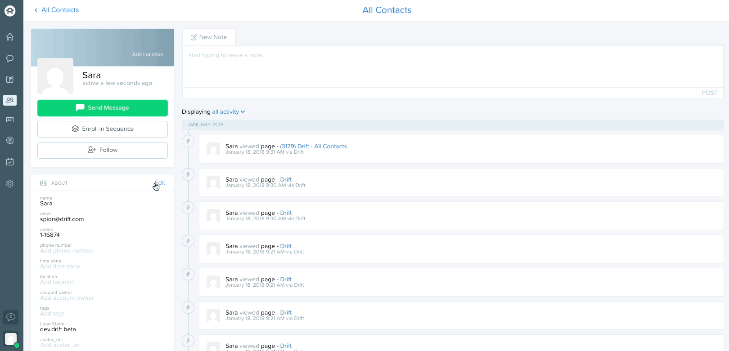Click the Follow button
729x351 pixels.
tap(103, 150)
